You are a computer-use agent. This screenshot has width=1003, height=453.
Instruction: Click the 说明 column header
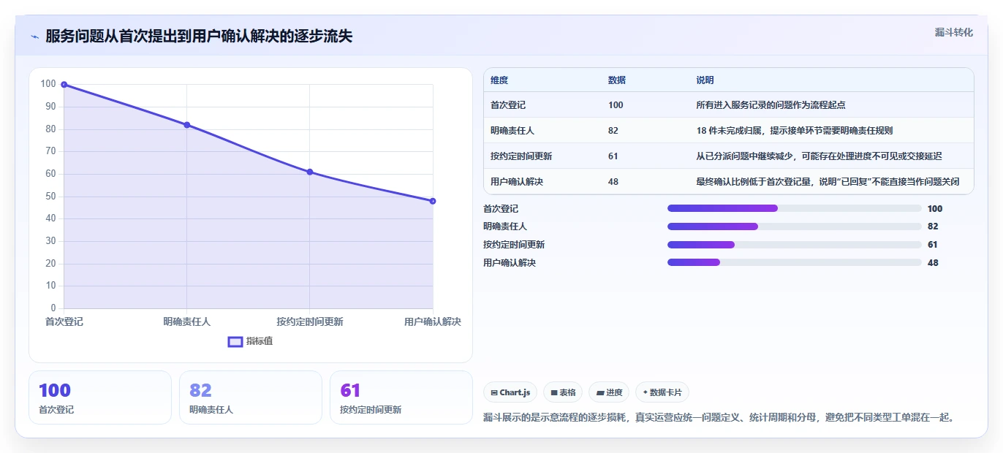[705, 80]
